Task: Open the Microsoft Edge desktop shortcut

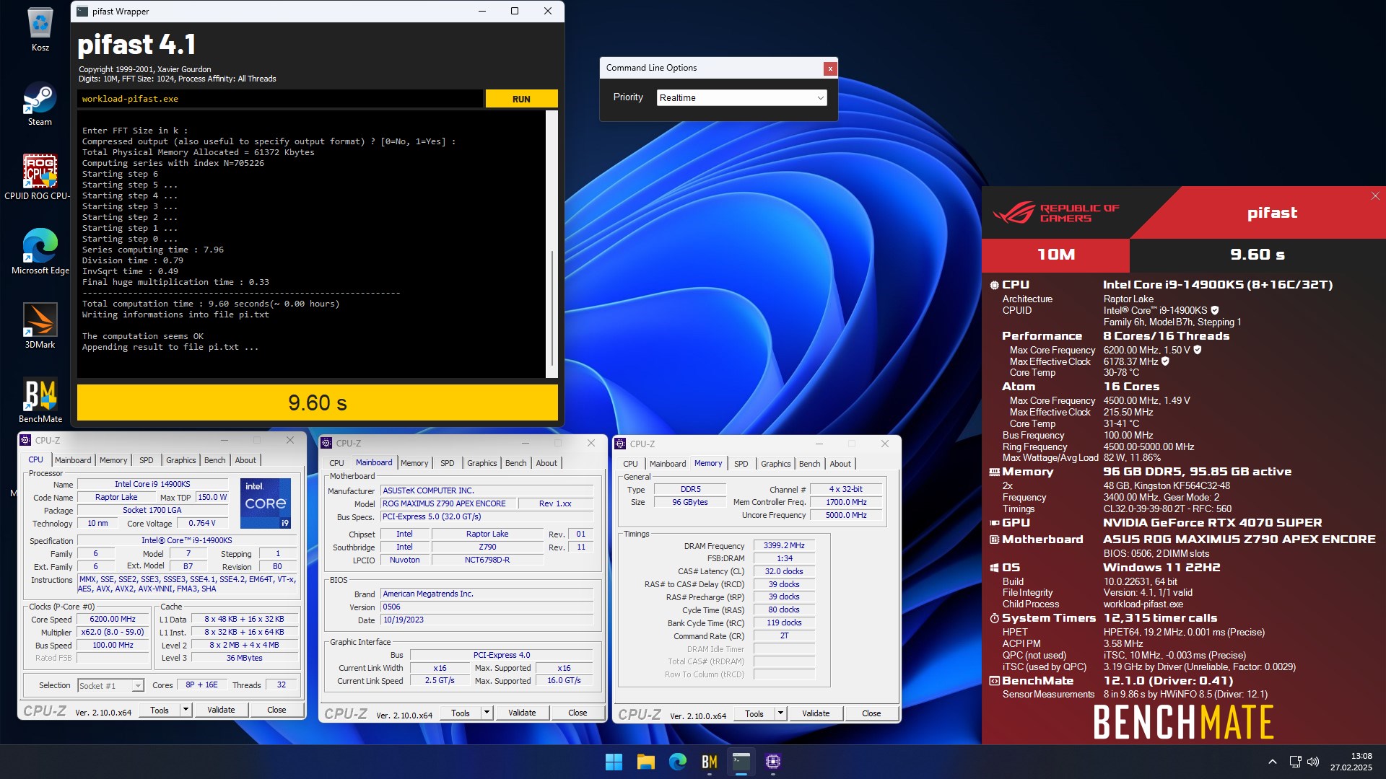Action: [40, 252]
